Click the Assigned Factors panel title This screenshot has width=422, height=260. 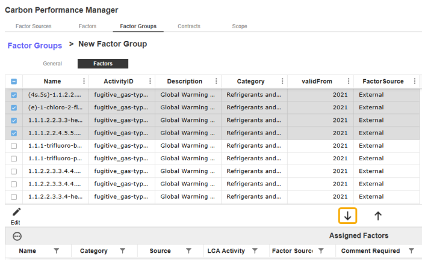click(359, 235)
